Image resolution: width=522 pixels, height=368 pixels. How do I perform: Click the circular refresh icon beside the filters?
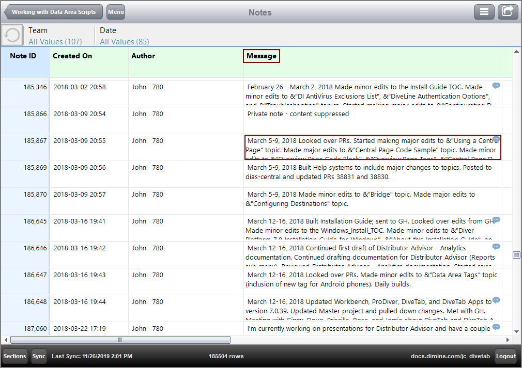point(11,35)
